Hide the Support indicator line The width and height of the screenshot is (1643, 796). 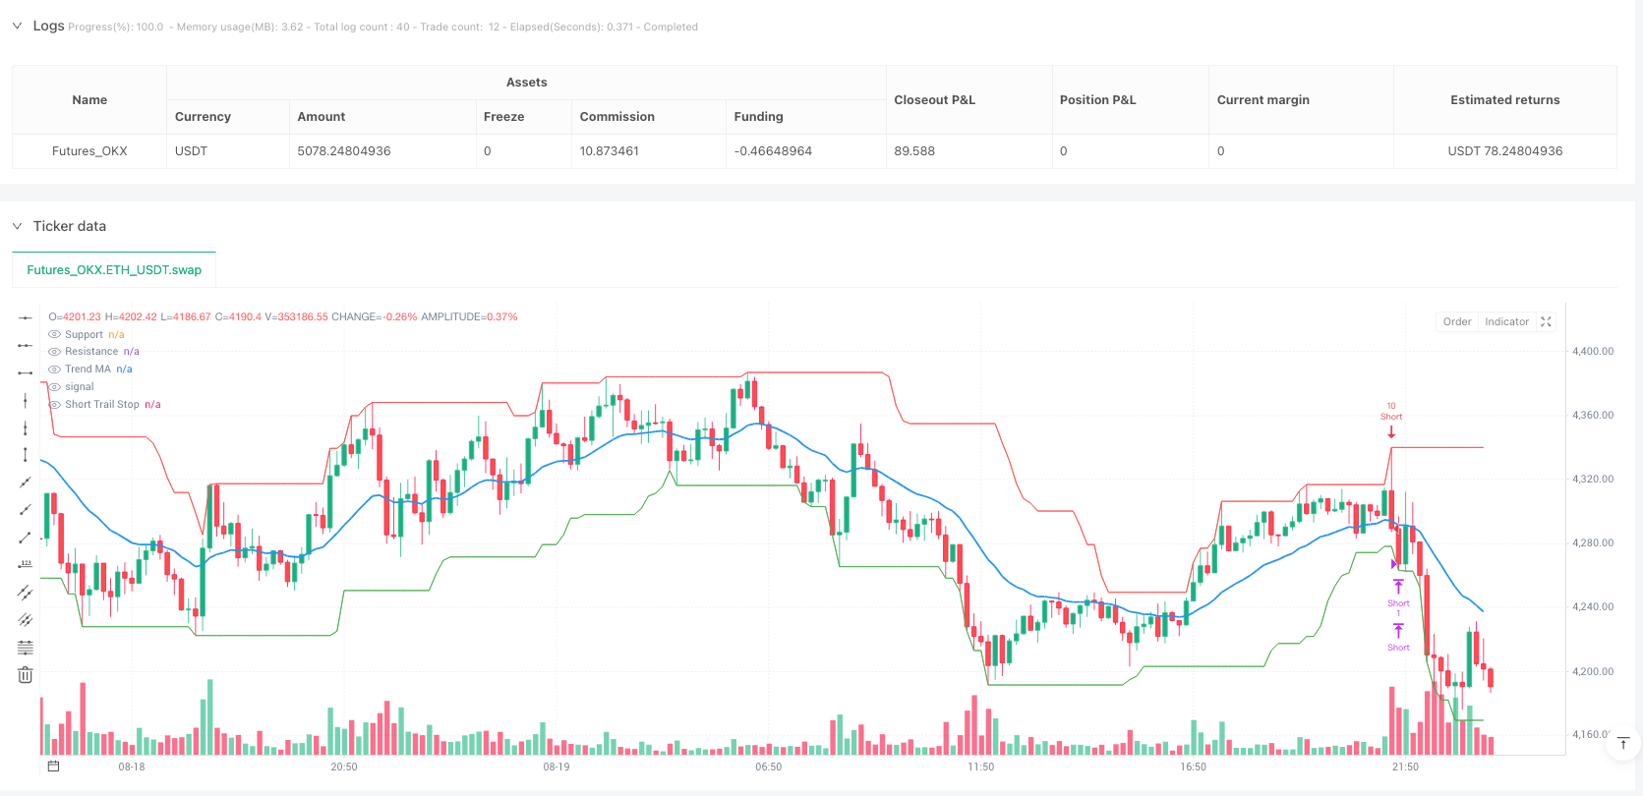[x=55, y=335]
